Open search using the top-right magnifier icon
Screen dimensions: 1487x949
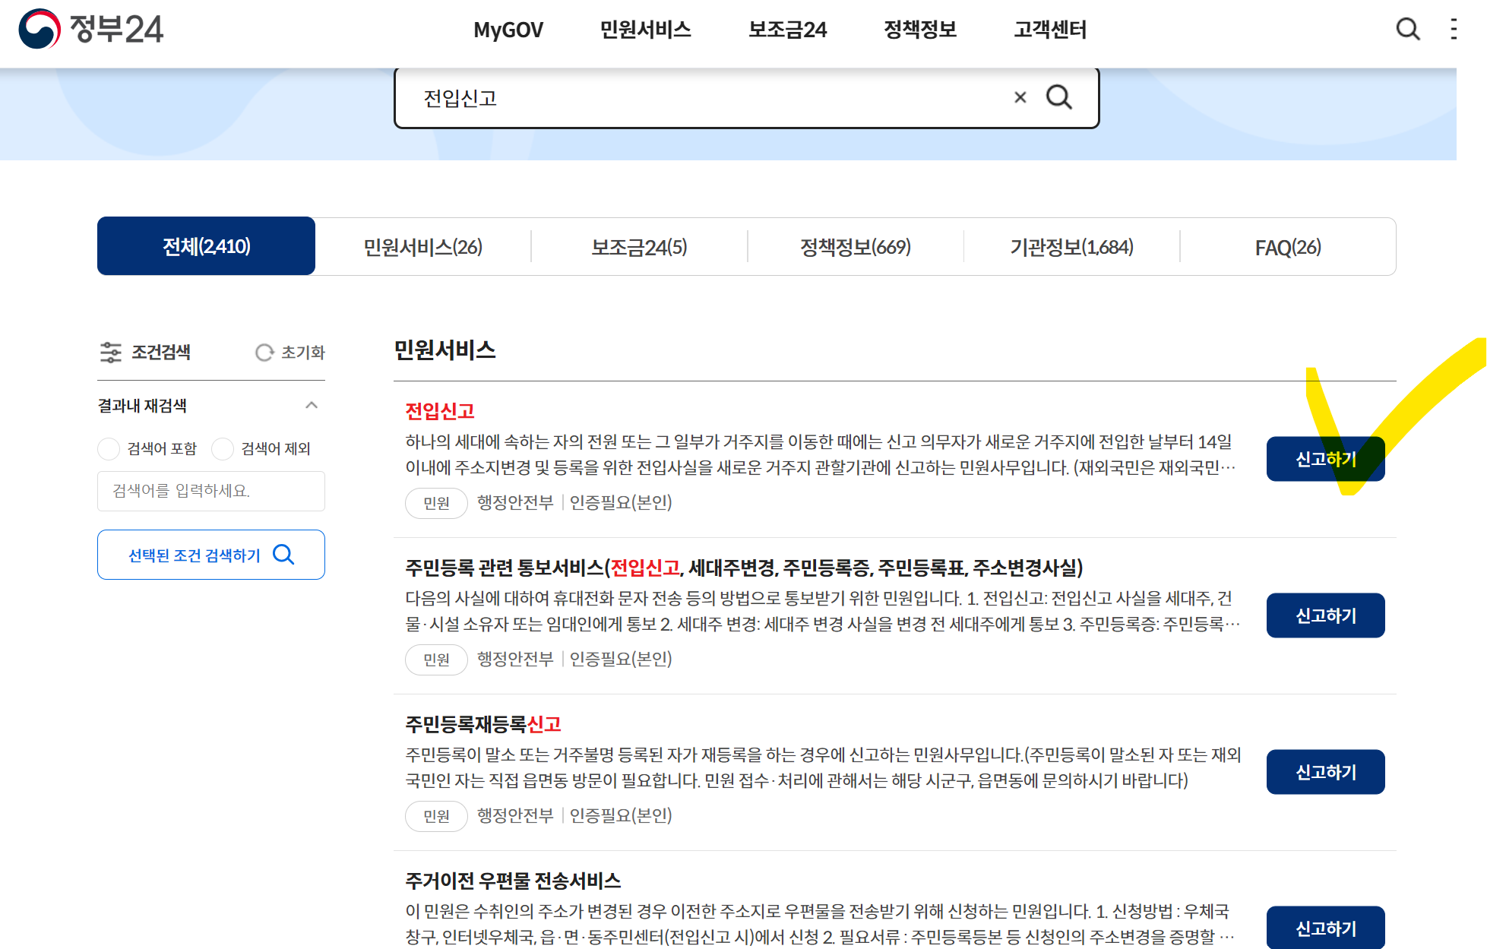1408,30
